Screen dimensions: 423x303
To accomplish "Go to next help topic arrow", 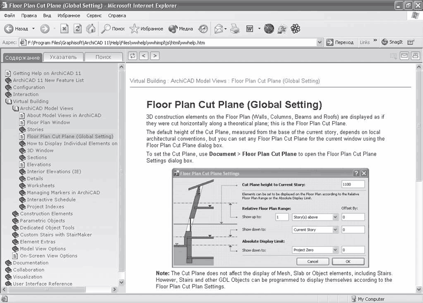I will pos(154,56).
